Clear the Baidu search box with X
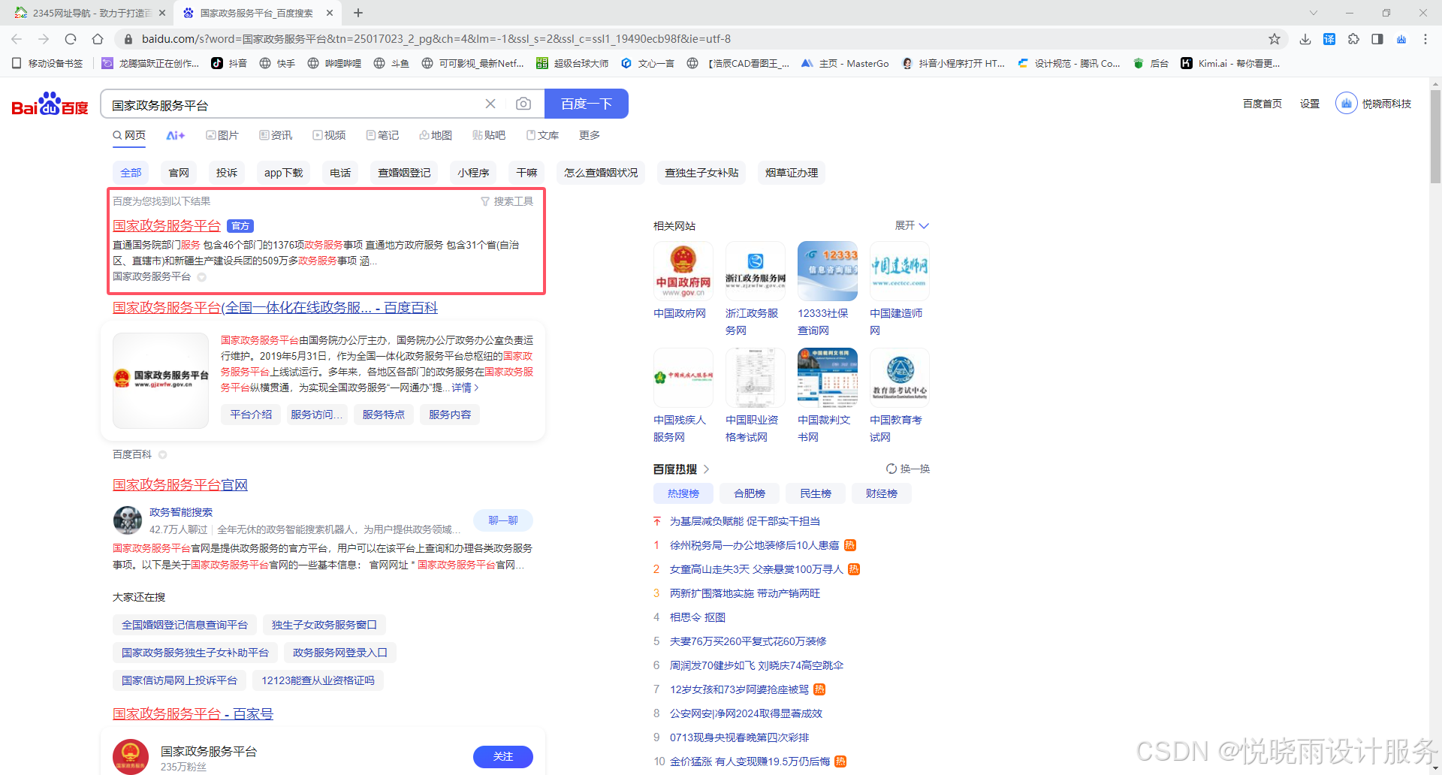 [x=490, y=104]
